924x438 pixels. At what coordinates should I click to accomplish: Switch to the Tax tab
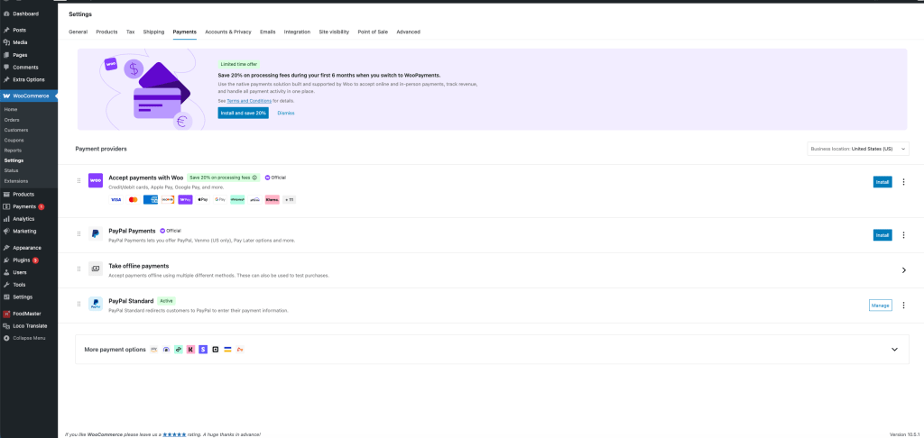click(130, 32)
